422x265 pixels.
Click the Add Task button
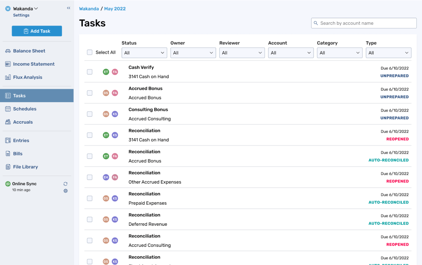click(x=36, y=31)
